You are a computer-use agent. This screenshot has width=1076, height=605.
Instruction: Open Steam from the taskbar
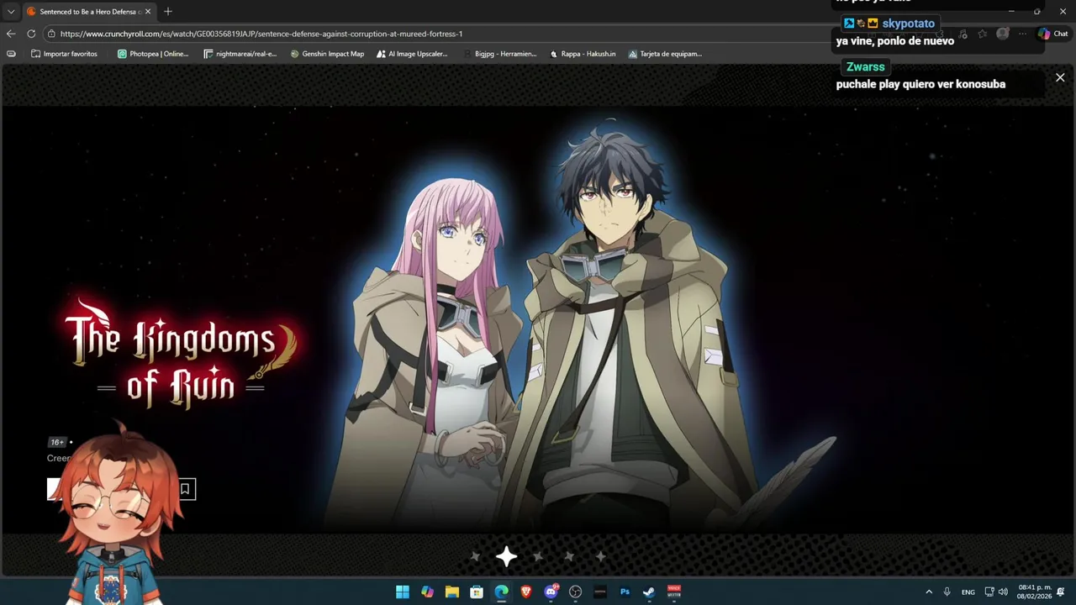pyautogui.click(x=649, y=592)
